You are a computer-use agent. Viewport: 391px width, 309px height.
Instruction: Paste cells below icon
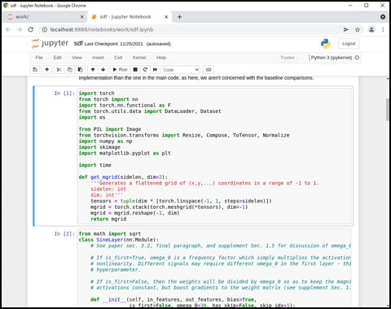pyautogui.click(x=81, y=70)
